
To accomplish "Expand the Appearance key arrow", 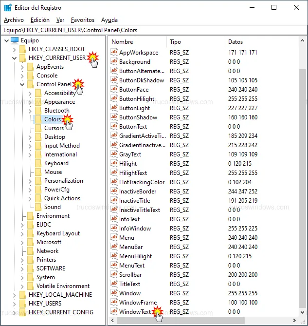I will coord(30,102).
